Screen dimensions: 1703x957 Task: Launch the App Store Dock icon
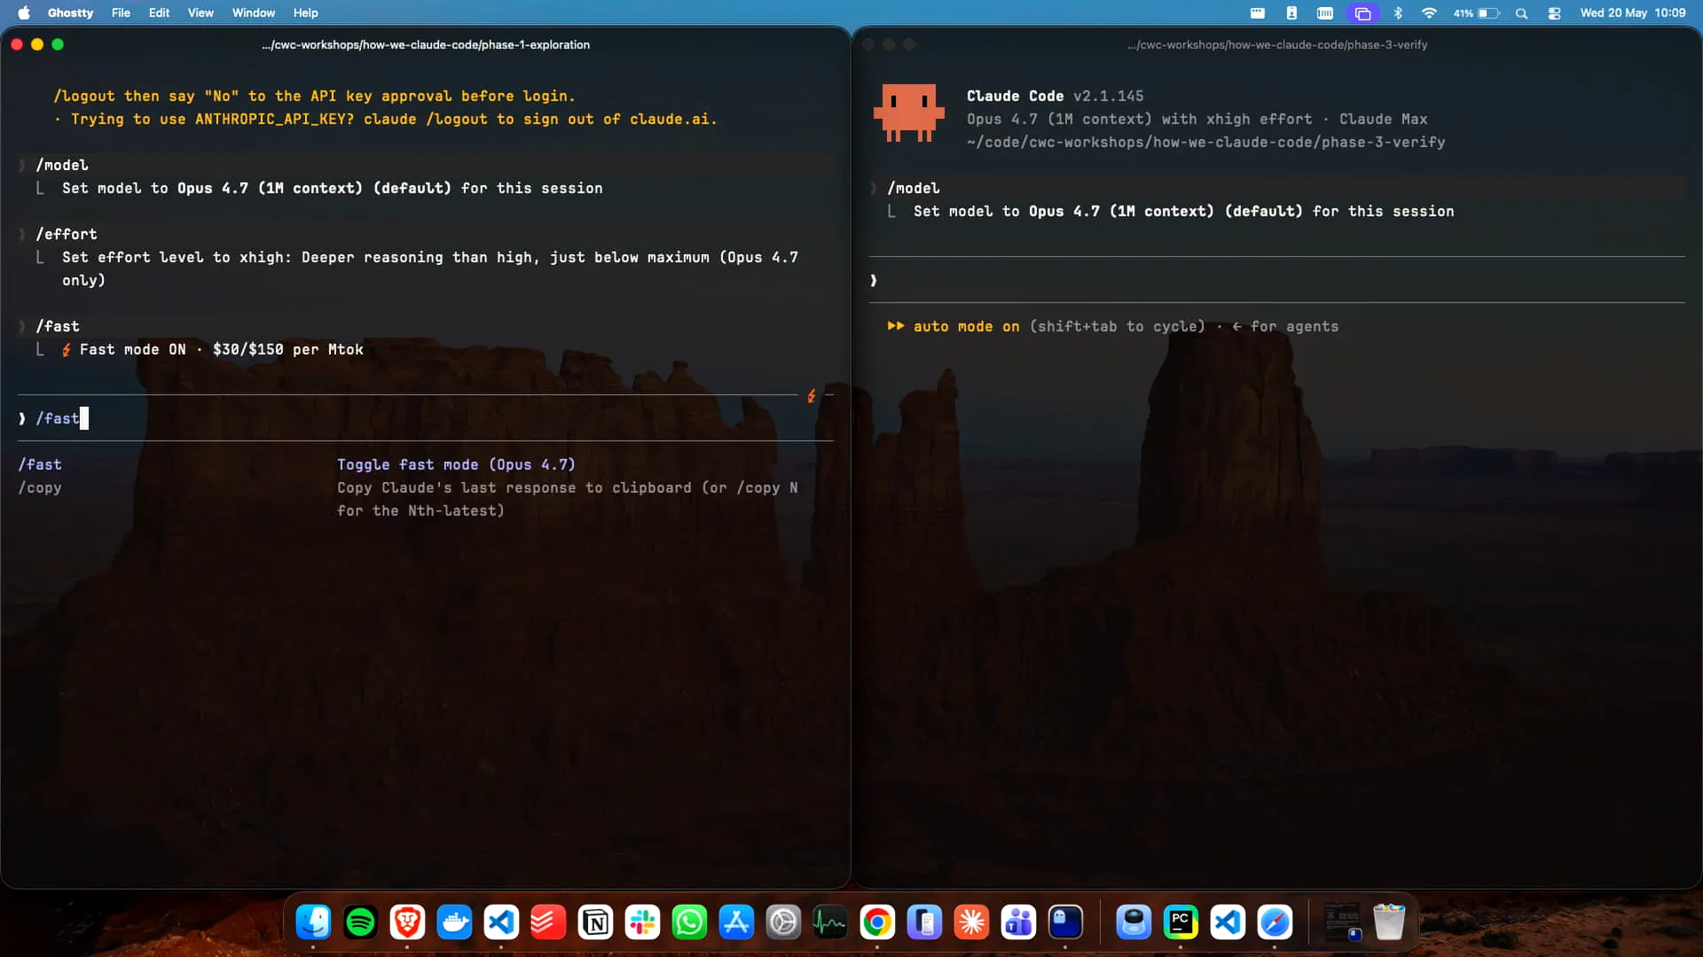pos(736,922)
